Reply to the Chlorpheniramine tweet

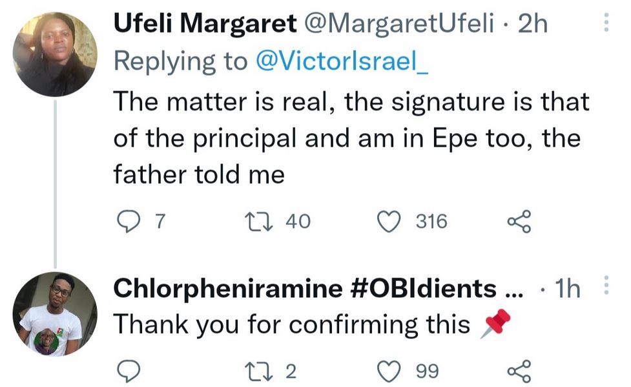click(127, 371)
